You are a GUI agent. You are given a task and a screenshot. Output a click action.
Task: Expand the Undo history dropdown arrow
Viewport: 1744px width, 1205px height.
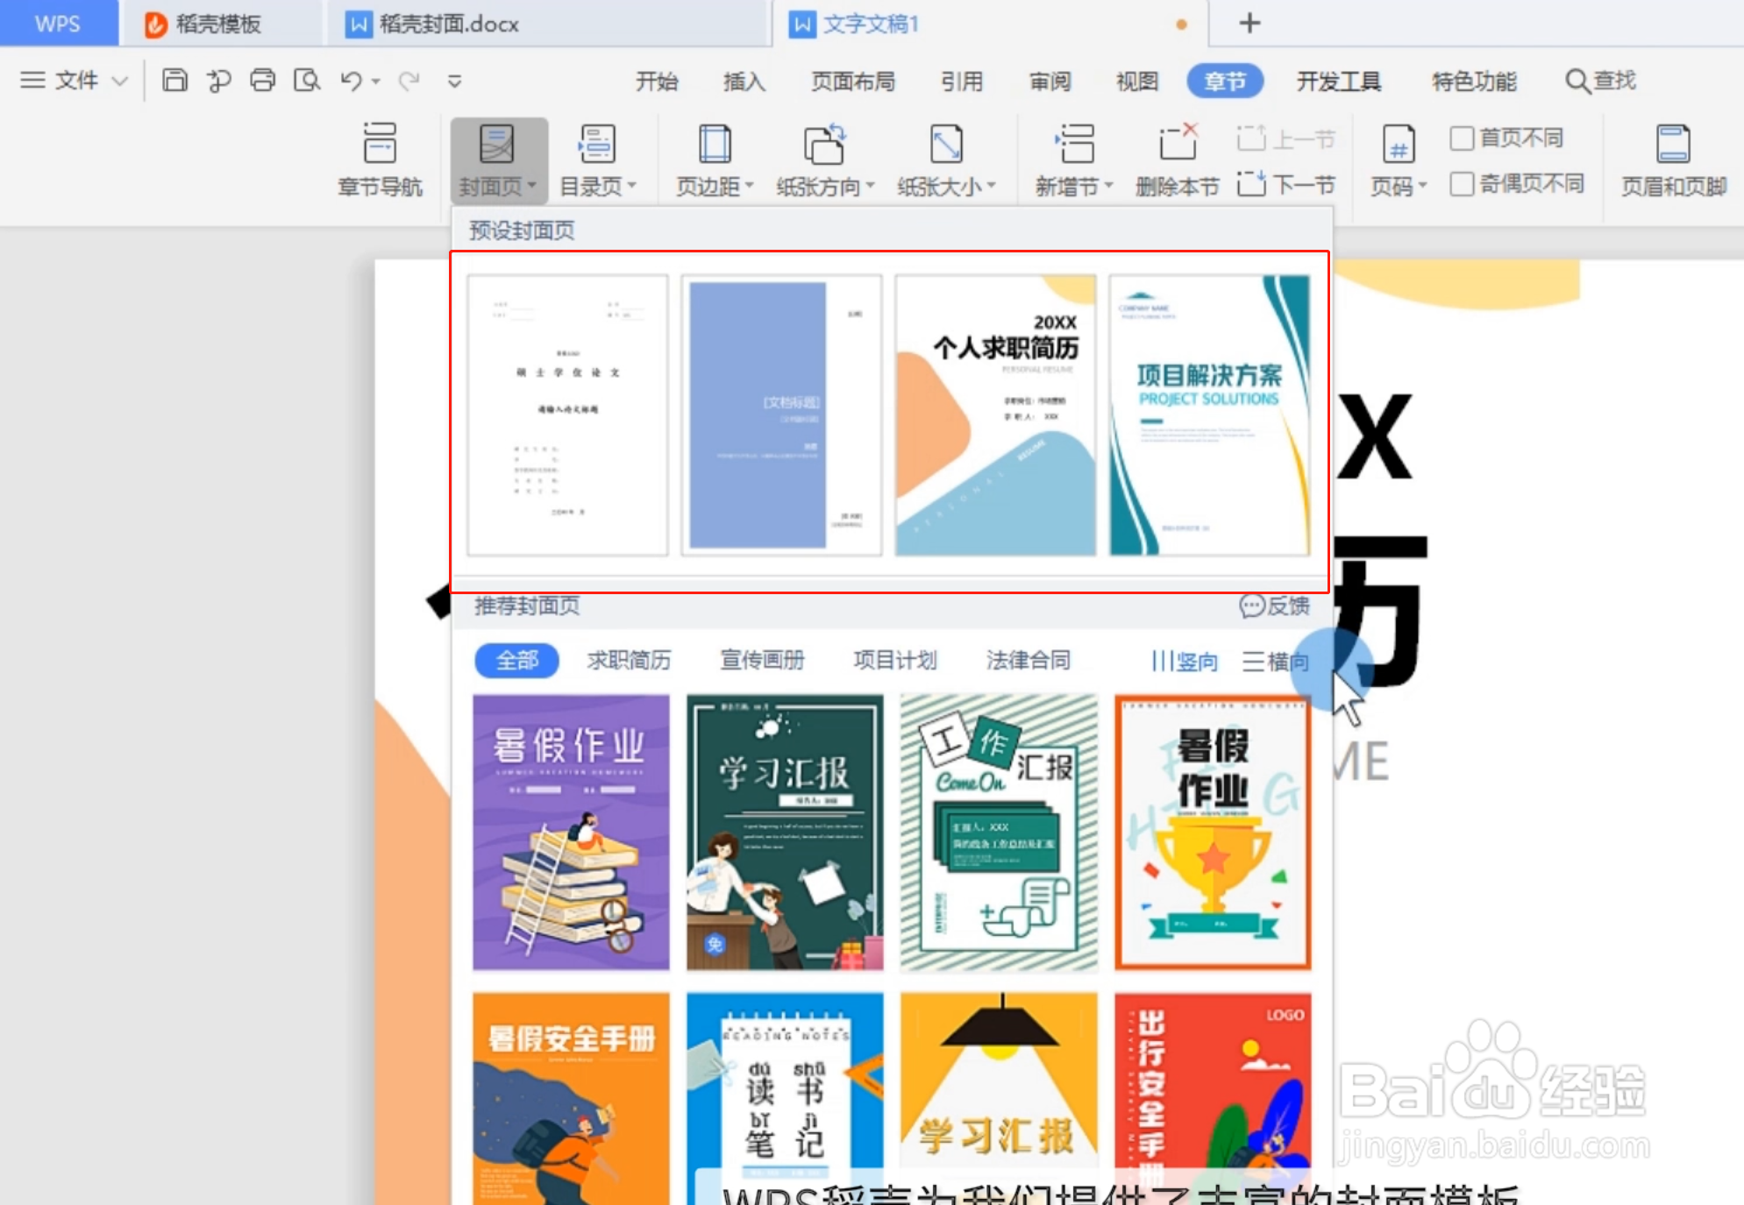[x=376, y=82]
